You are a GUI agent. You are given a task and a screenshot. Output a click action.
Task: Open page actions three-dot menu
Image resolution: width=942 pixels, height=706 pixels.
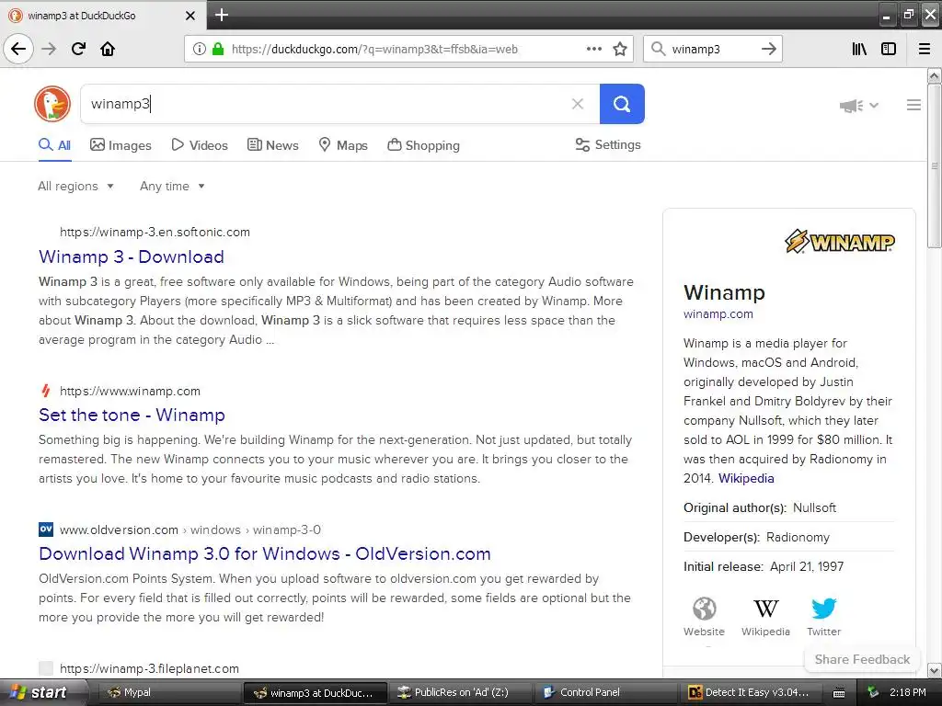point(593,49)
